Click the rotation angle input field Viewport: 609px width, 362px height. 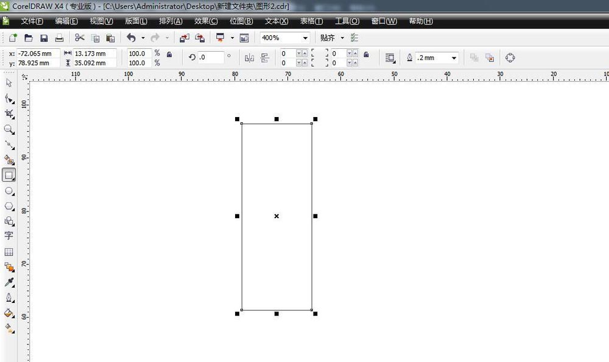211,57
